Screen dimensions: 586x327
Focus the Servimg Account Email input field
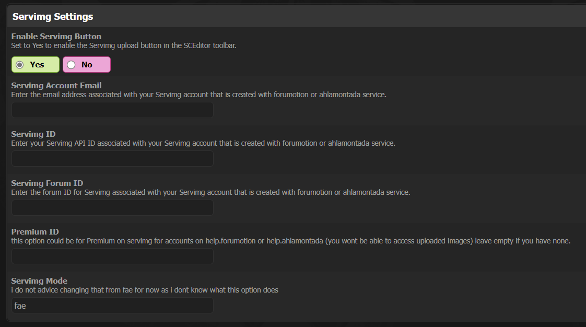(112, 110)
